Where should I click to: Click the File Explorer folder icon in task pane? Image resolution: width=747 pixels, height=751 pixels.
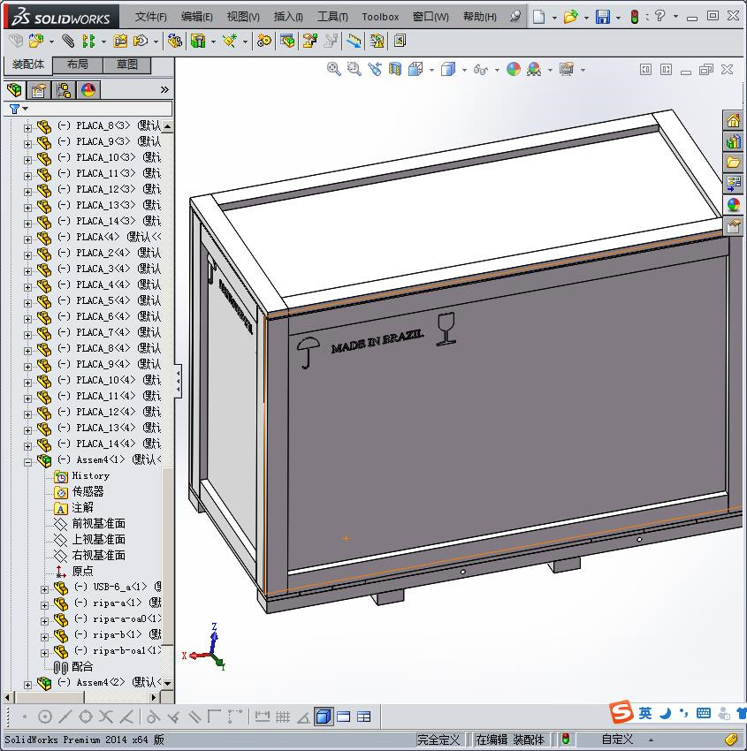click(x=733, y=163)
